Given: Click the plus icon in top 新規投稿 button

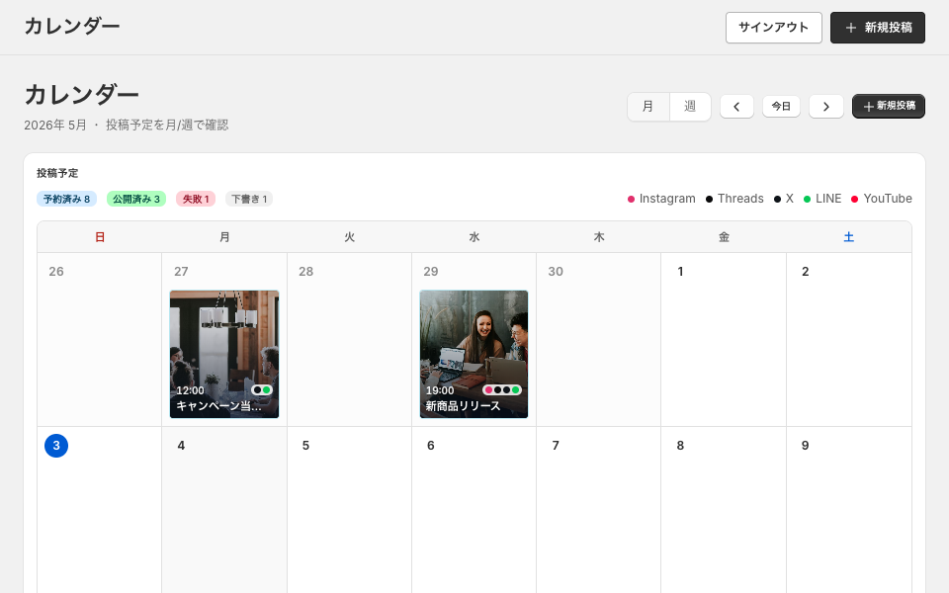Looking at the screenshot, I should coord(850,28).
